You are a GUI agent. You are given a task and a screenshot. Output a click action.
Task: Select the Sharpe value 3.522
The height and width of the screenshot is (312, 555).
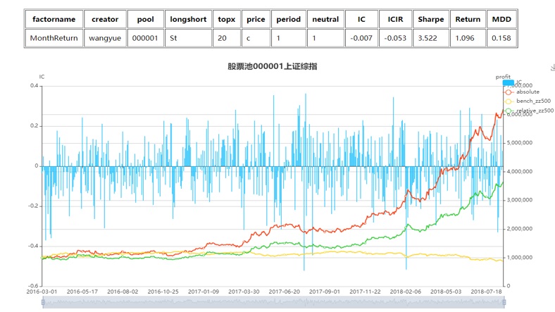(430, 38)
